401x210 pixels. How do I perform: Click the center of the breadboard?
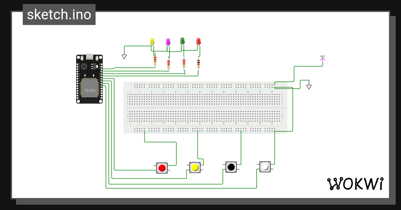coord(205,108)
